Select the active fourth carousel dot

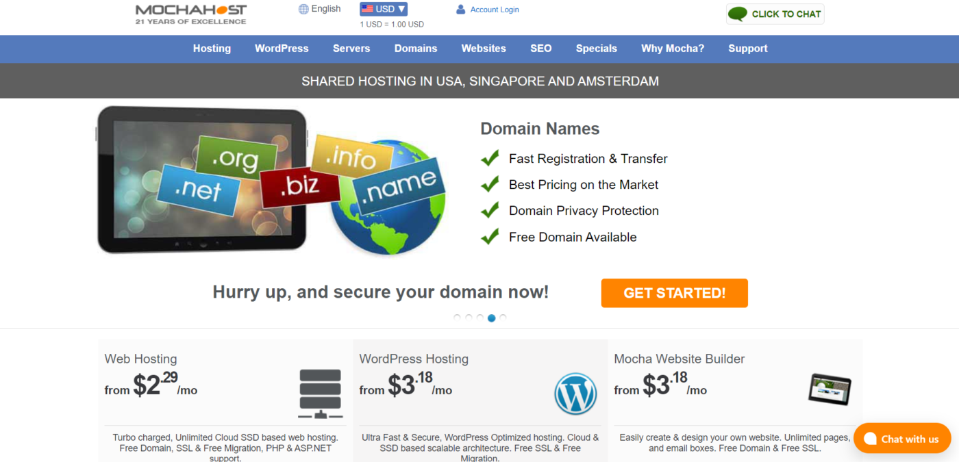(x=491, y=318)
